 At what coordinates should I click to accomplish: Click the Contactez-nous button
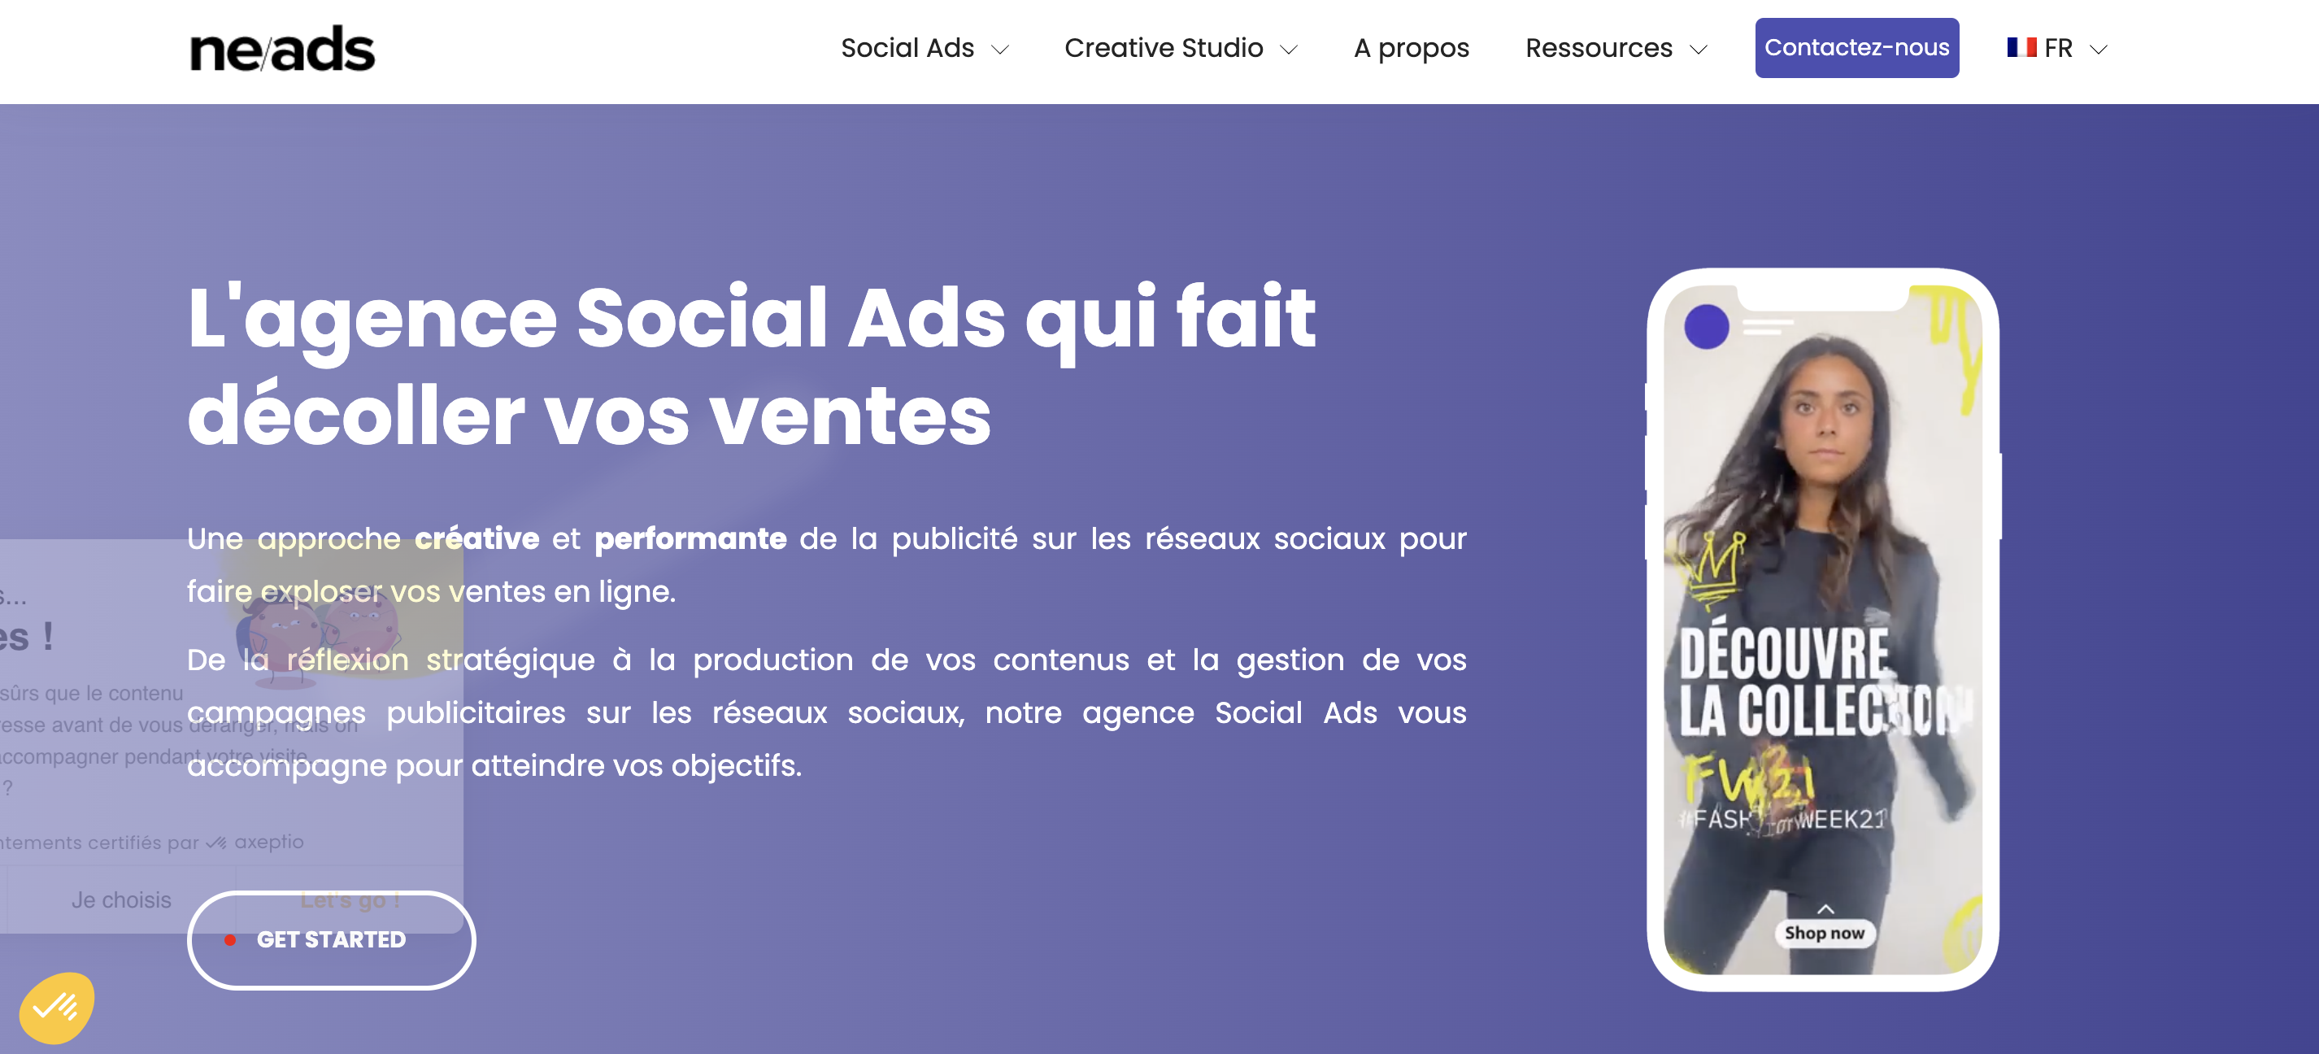coord(1856,48)
